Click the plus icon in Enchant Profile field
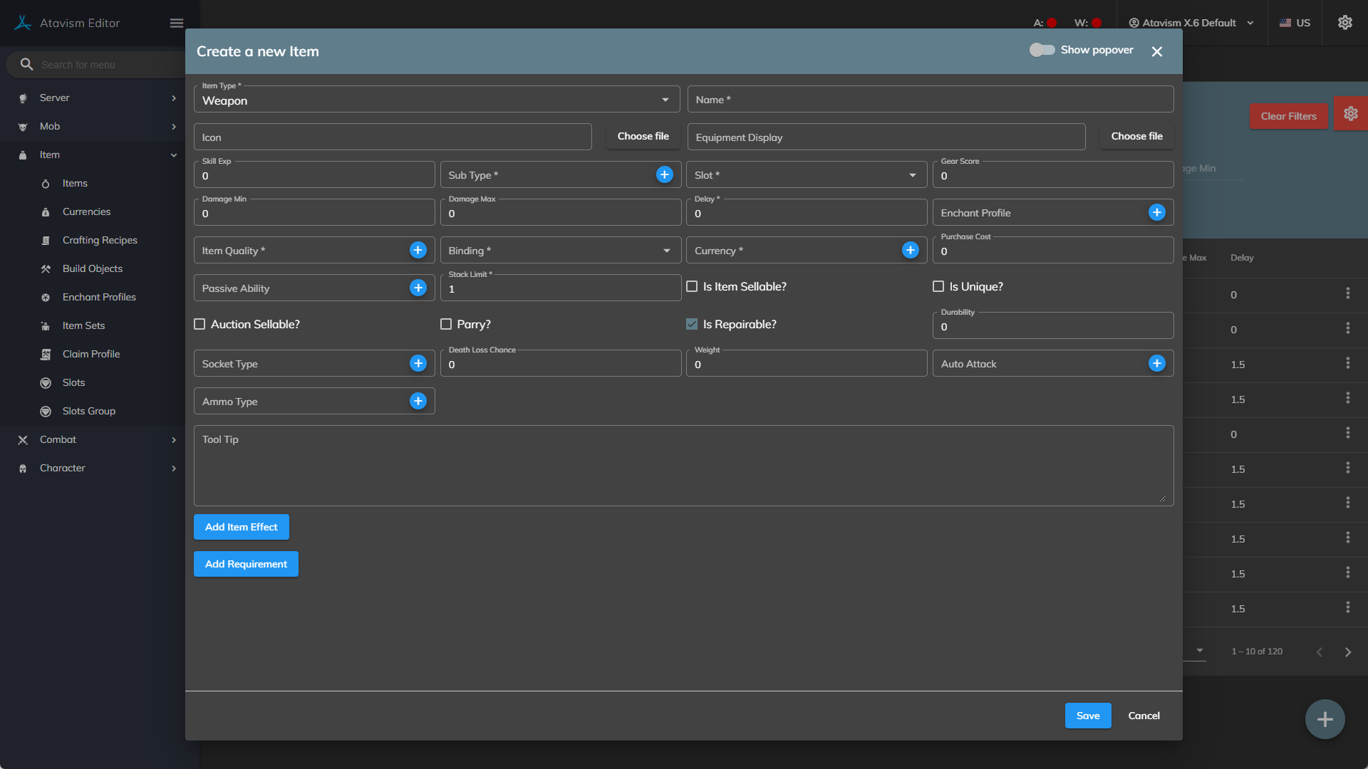Viewport: 1368px width, 769px height. point(1156,212)
